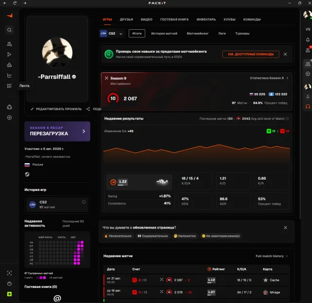Viewport: 312px width, 303px height.
Task: Click the FACEIT orange logo icon
Action: 10,15
